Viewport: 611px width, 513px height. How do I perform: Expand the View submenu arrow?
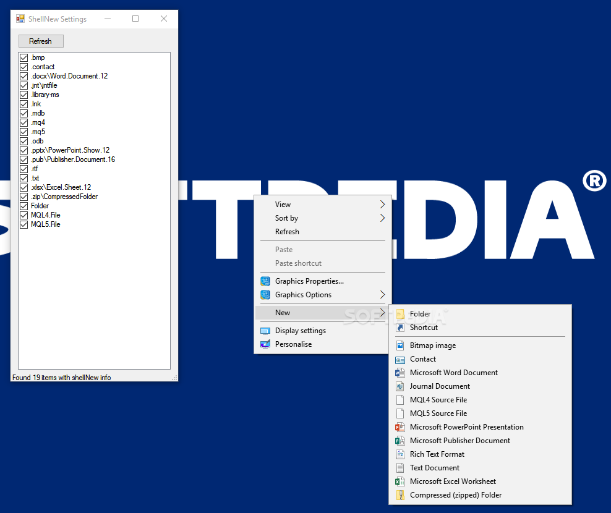[382, 205]
